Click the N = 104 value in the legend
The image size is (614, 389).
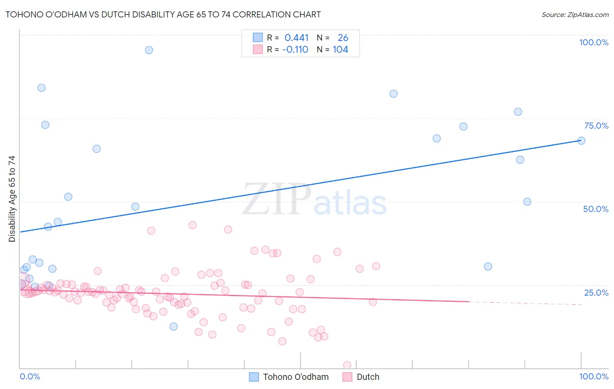pos(333,49)
